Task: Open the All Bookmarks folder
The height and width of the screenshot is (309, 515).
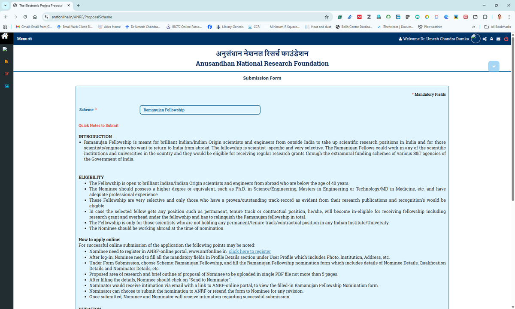Action: [x=498, y=27]
